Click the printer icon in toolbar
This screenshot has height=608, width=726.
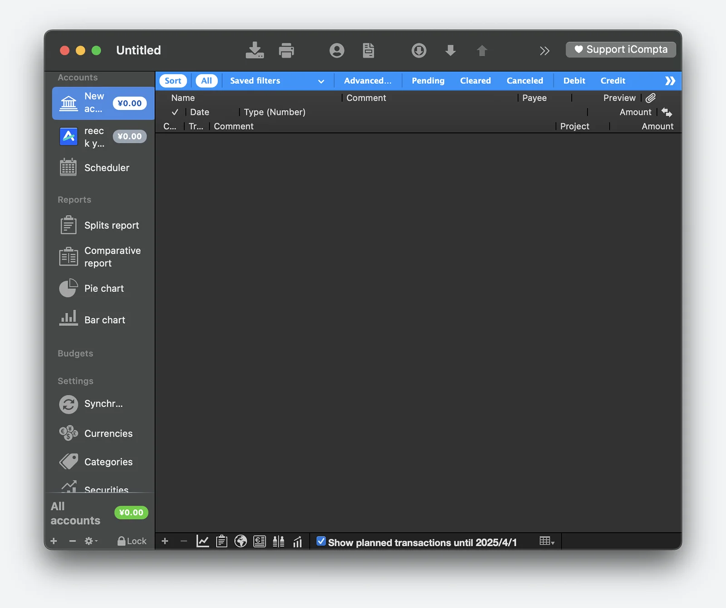point(286,50)
